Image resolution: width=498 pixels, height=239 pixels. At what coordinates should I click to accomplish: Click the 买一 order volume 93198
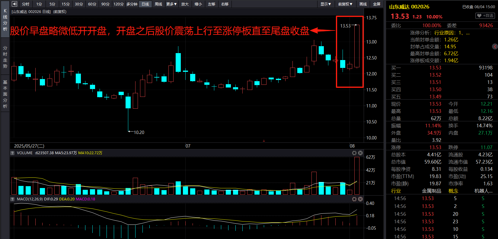pos(486,68)
